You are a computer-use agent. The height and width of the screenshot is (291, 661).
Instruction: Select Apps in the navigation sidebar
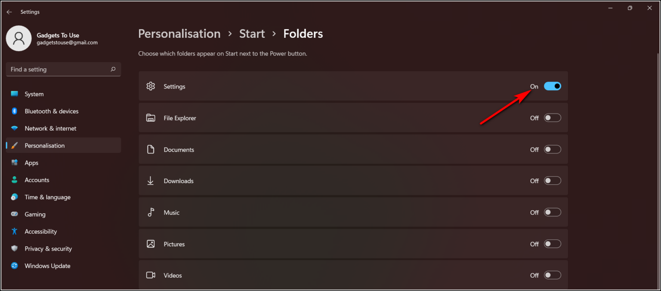point(31,162)
